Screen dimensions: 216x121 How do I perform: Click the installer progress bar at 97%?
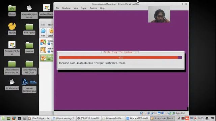click(x=120, y=57)
